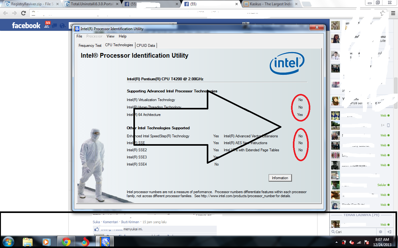Switch to Chrome on the taskbar
The image size is (398, 248).
(x=66, y=242)
